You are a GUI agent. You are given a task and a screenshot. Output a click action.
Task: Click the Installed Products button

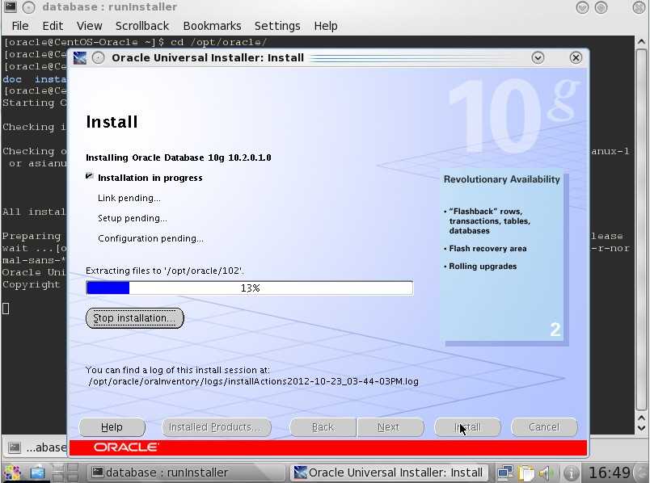click(216, 427)
